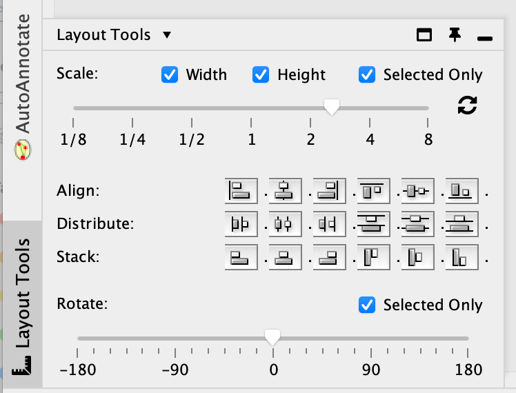Uncheck the Height scale checkbox
516x393 pixels.
(x=261, y=74)
